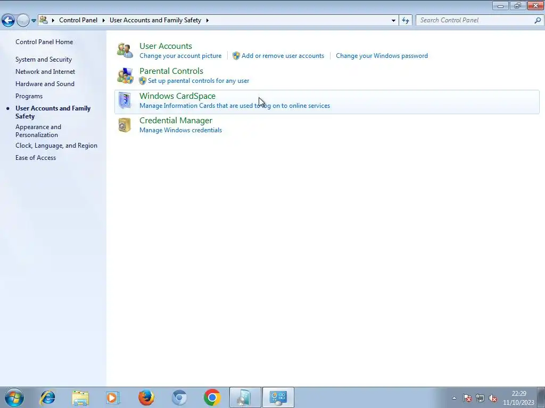Click Add or remove user accounts

click(x=283, y=55)
